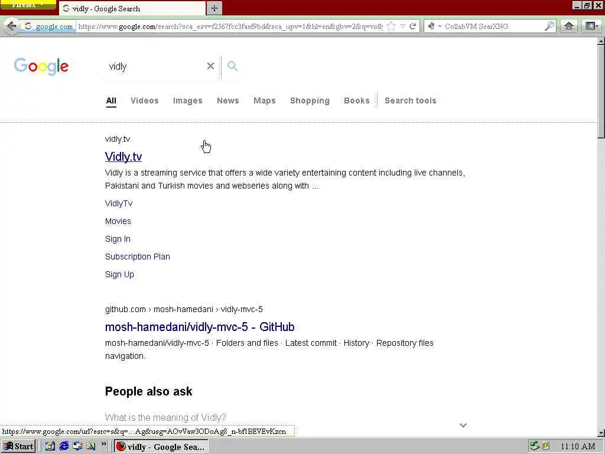The image size is (605, 454).
Task: Click the expand chevron in People also ask
Action: 463,425
